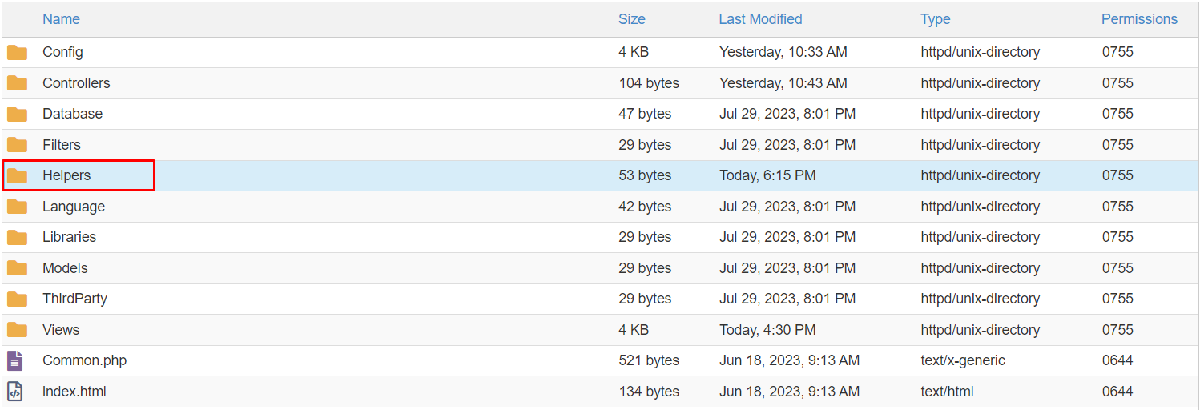
Task: Click the index.html code file icon
Action: coord(15,392)
